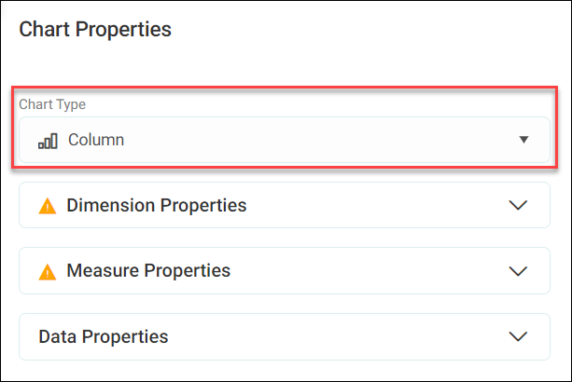Toggle the Dimension Properties accordion panel

pos(285,205)
